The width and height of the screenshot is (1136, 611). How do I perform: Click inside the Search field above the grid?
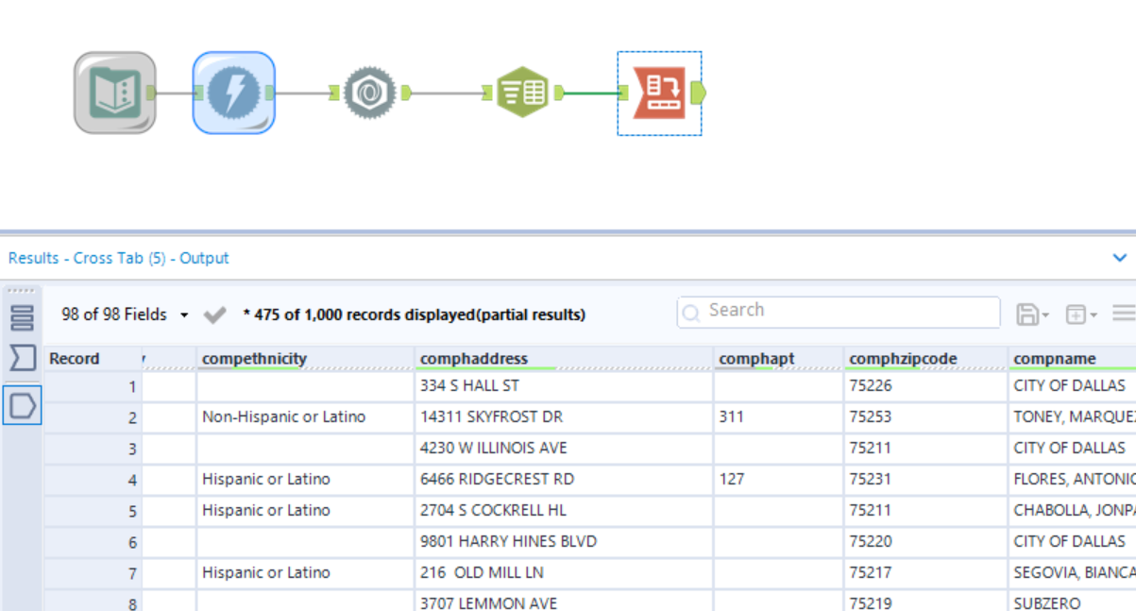pyautogui.click(x=838, y=312)
